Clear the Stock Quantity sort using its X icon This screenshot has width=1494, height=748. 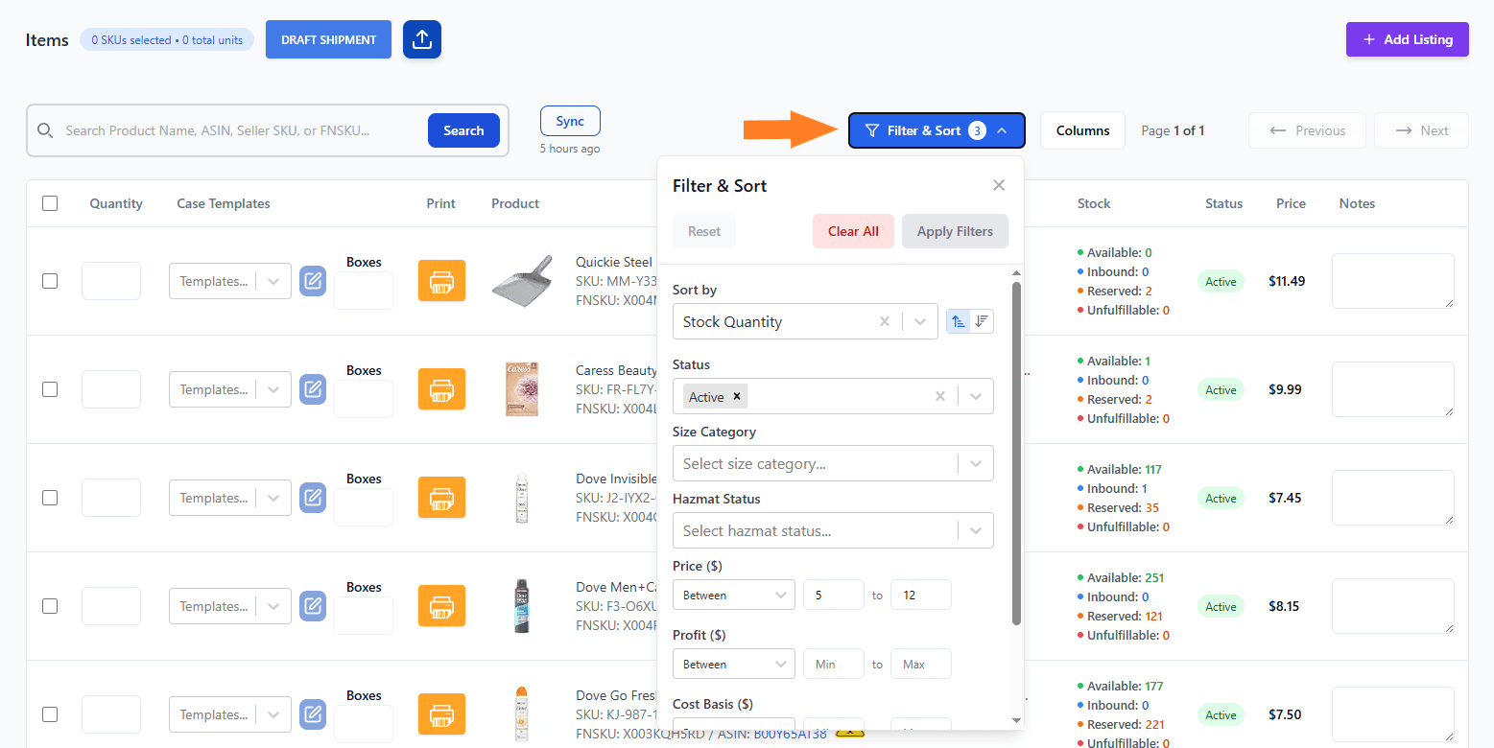[884, 320]
